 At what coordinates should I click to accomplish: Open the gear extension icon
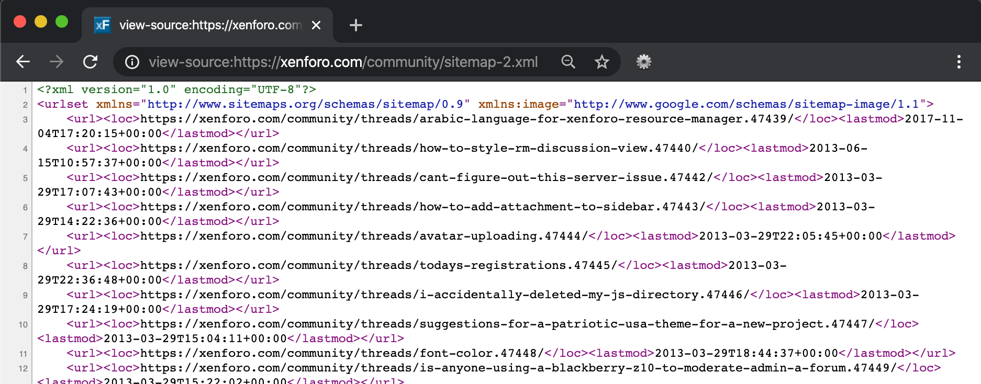click(643, 62)
